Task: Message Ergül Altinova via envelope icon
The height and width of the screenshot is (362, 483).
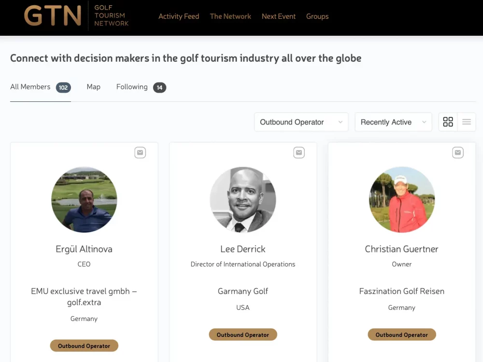Action: point(140,153)
